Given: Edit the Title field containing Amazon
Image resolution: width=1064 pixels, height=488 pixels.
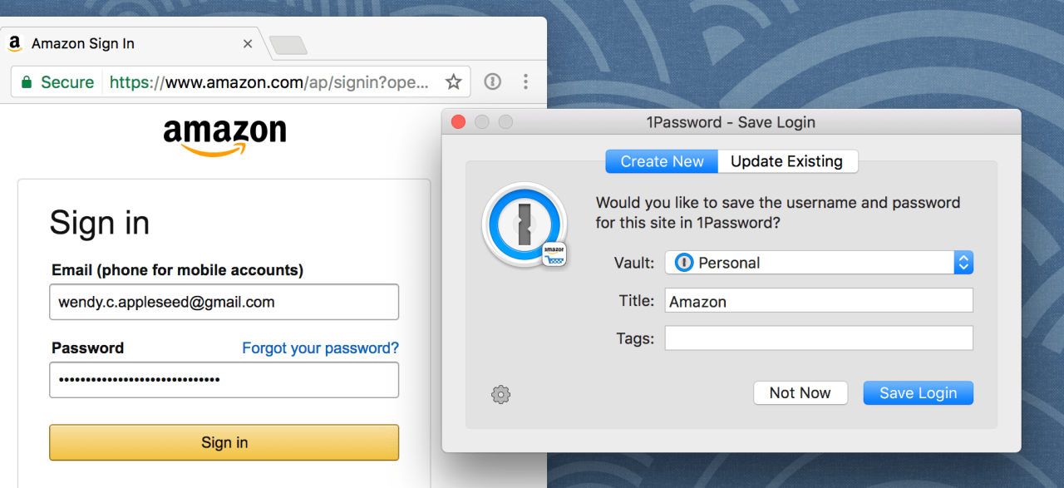Looking at the screenshot, I should 818,300.
